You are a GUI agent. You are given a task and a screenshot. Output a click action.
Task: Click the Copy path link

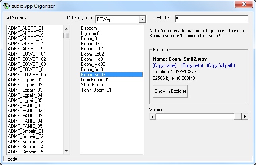(x=192, y=65)
